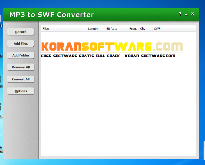Close the MP3 to SWF Converter window
The image size is (205, 165).
pyautogui.click(x=193, y=14)
